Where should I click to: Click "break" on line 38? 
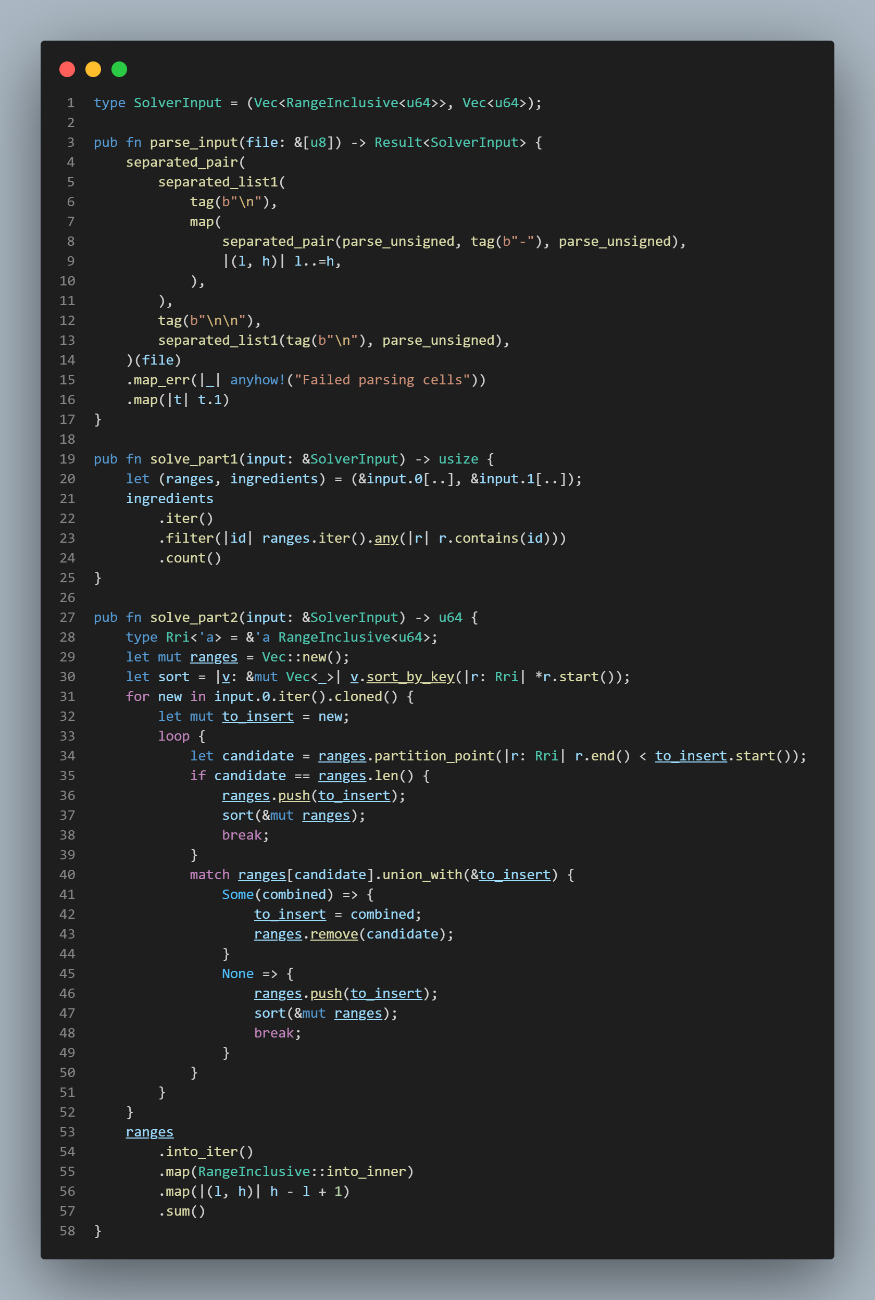click(x=242, y=835)
